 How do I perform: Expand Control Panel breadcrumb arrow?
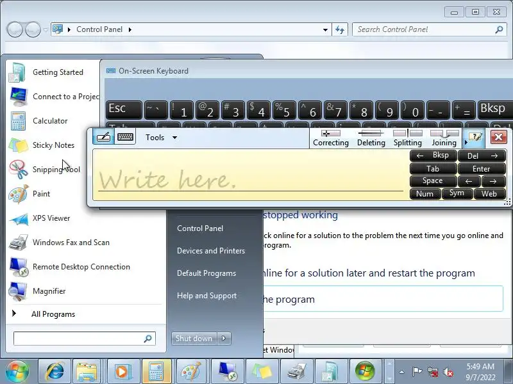pyautogui.click(x=130, y=29)
